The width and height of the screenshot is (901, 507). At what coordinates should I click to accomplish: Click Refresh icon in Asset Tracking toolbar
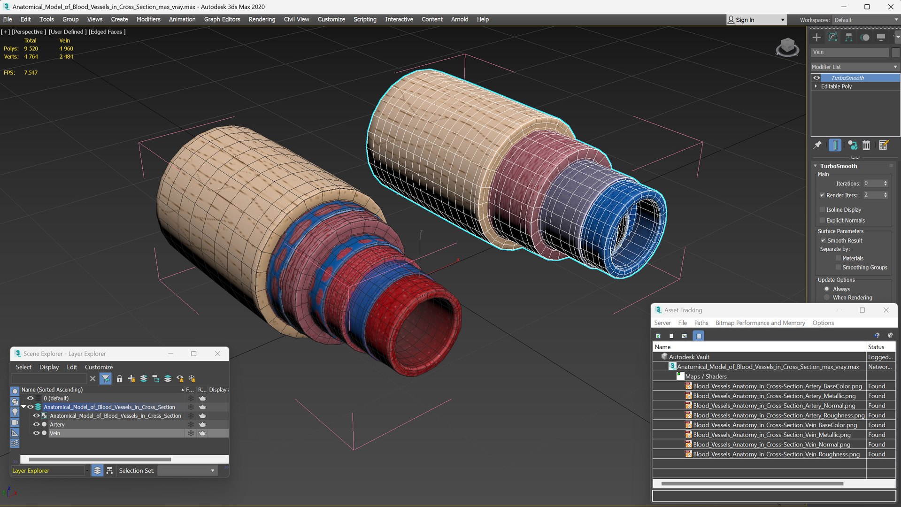pos(658,336)
